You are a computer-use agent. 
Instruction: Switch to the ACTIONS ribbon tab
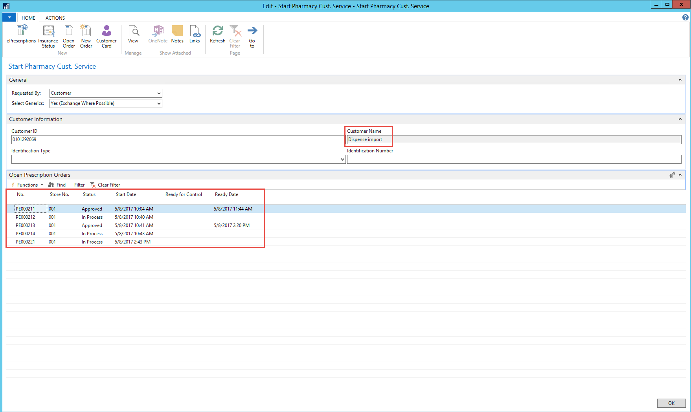[55, 18]
